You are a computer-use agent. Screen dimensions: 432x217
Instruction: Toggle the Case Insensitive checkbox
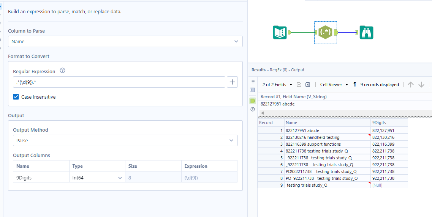16,97
